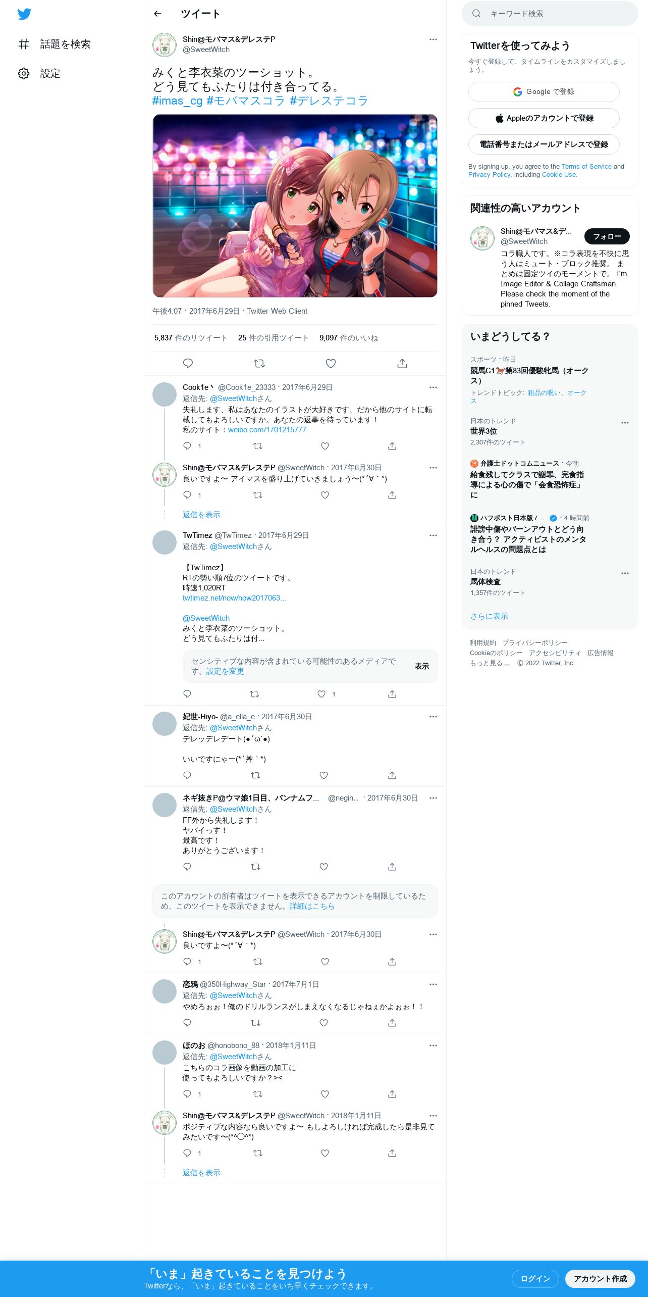Expand replies with 返信を表示 under Shin's first reply

point(201,514)
